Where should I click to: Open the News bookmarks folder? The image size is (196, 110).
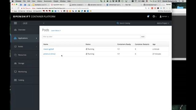pyautogui.click(x=29, y=11)
